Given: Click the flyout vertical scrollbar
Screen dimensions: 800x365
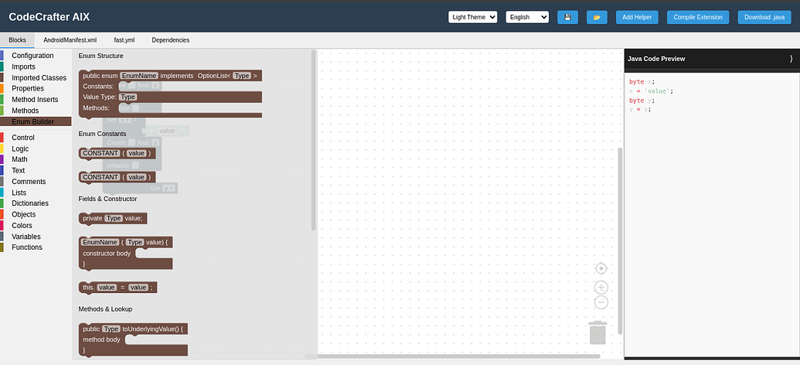Looking at the screenshot, I should 313,140.
